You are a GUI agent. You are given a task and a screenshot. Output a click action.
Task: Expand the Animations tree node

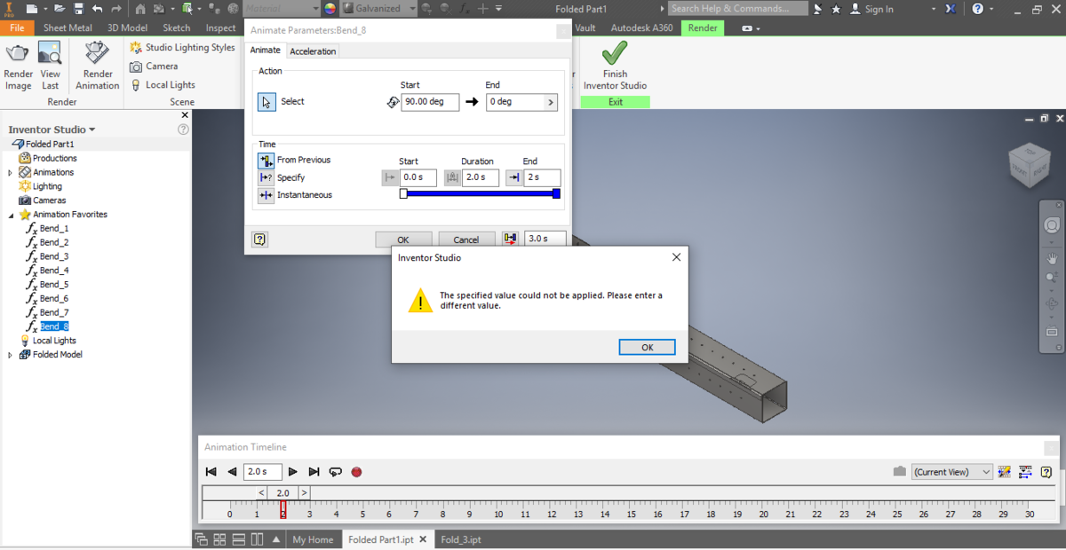(x=10, y=172)
